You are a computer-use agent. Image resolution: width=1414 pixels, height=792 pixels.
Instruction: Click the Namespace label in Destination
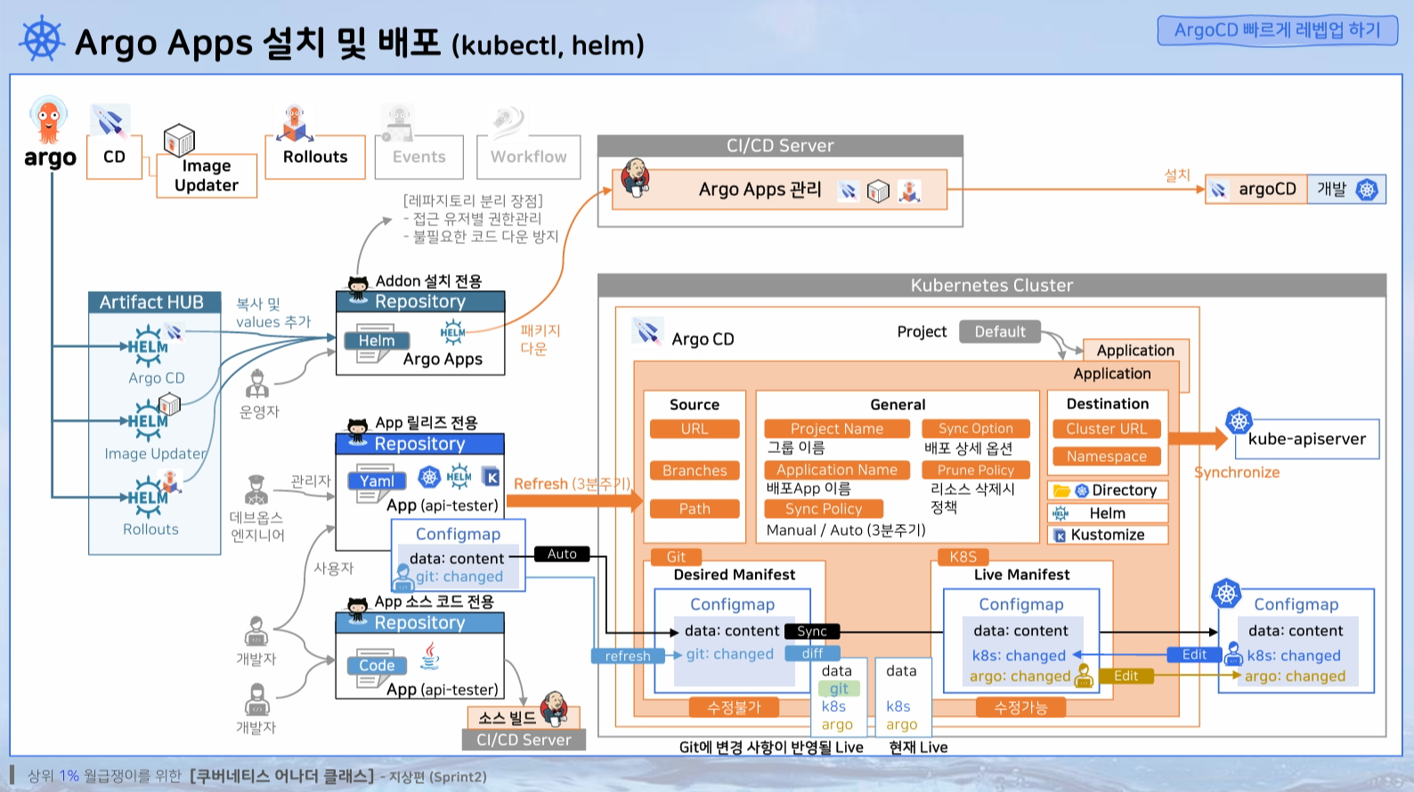pyautogui.click(x=1107, y=457)
